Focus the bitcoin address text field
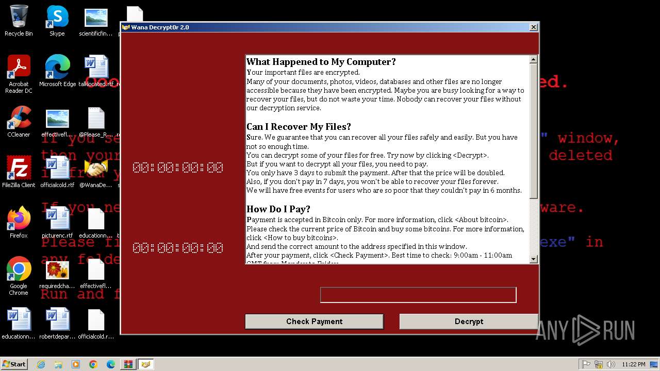The width and height of the screenshot is (660, 371). coord(418,295)
